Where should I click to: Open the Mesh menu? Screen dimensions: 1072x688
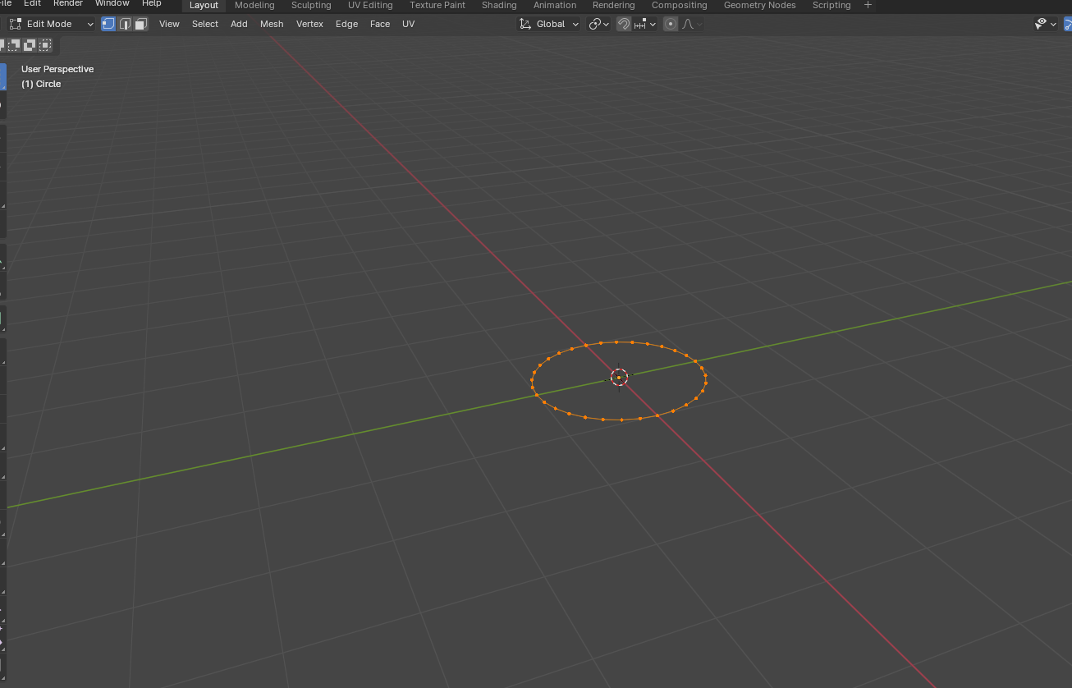point(272,24)
